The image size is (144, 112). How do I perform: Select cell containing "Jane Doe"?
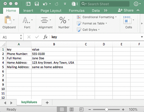[x=54, y=58]
